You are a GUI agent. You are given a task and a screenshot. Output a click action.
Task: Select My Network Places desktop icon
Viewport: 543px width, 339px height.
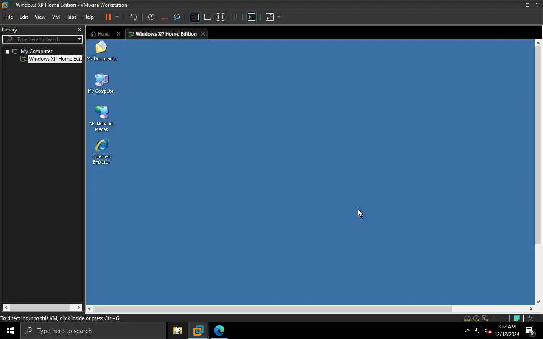click(101, 118)
